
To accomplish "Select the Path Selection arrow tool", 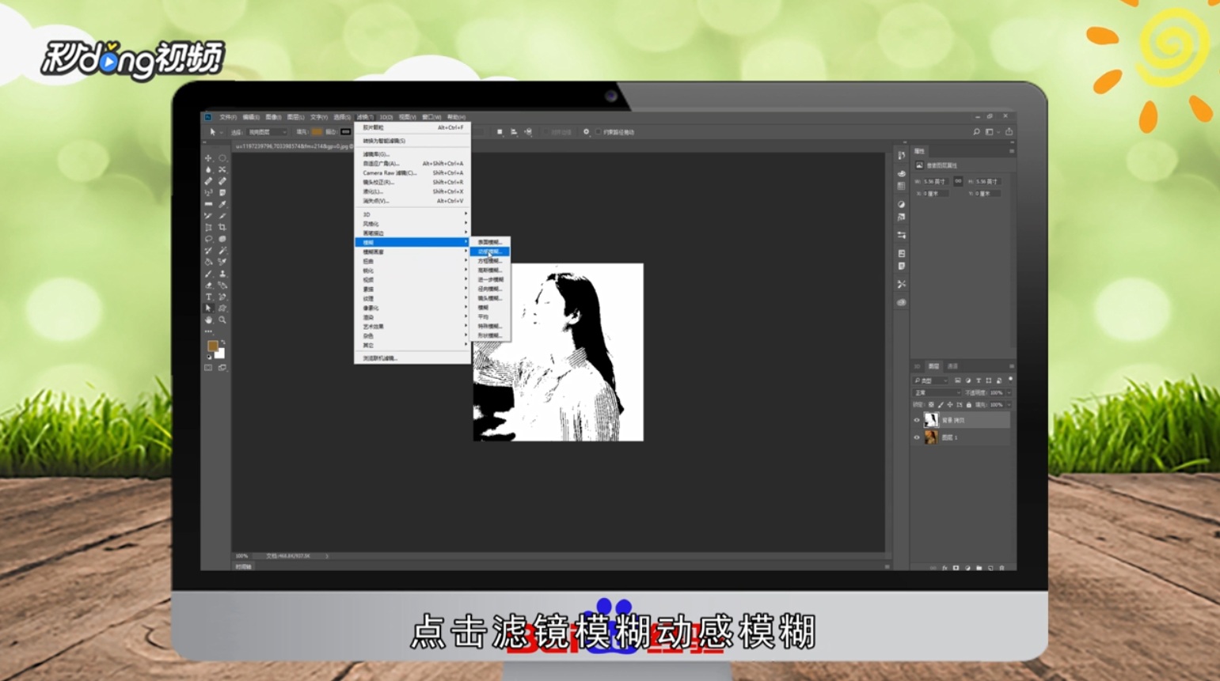I will tap(208, 308).
